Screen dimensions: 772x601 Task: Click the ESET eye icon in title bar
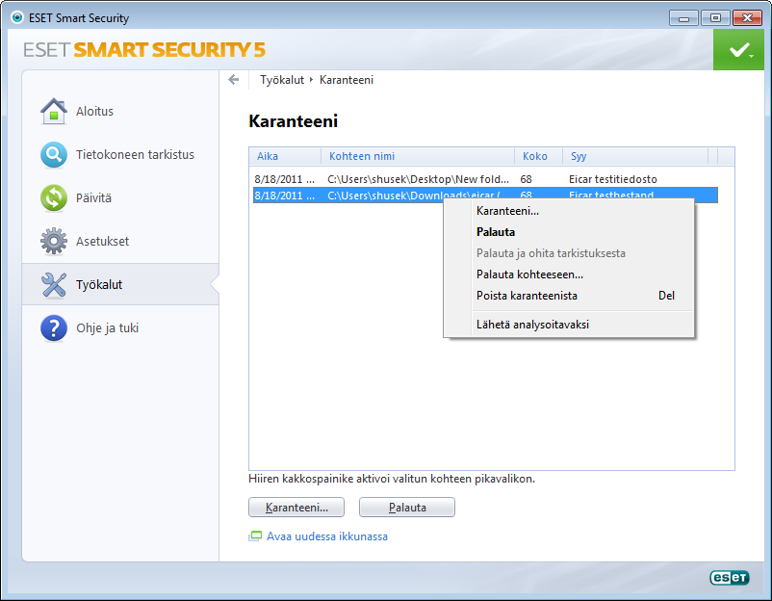17,17
